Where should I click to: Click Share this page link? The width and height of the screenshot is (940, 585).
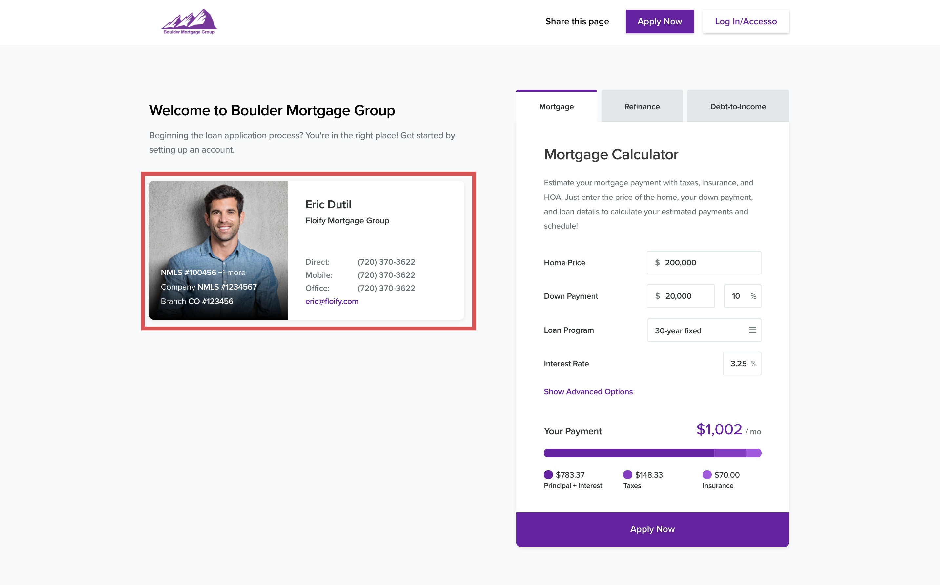click(x=577, y=22)
